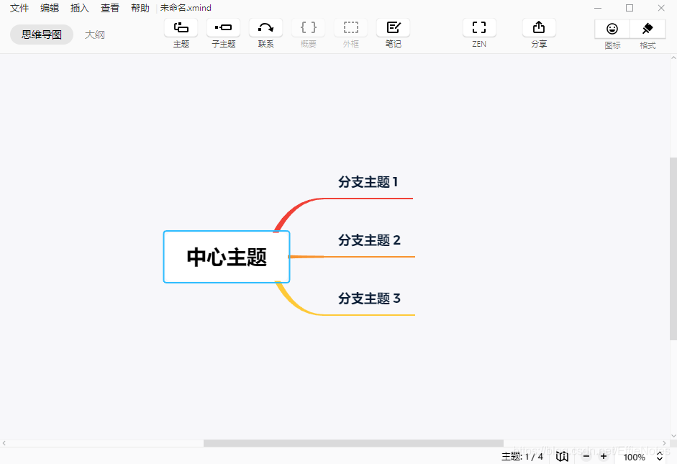Maximize the XMind window
This screenshot has height=464, width=677.
click(630, 8)
